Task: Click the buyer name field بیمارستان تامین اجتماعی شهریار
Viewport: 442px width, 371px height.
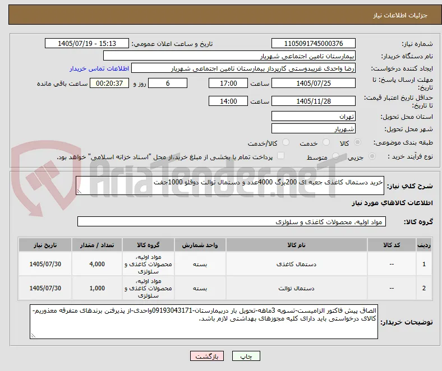Action: (229, 56)
